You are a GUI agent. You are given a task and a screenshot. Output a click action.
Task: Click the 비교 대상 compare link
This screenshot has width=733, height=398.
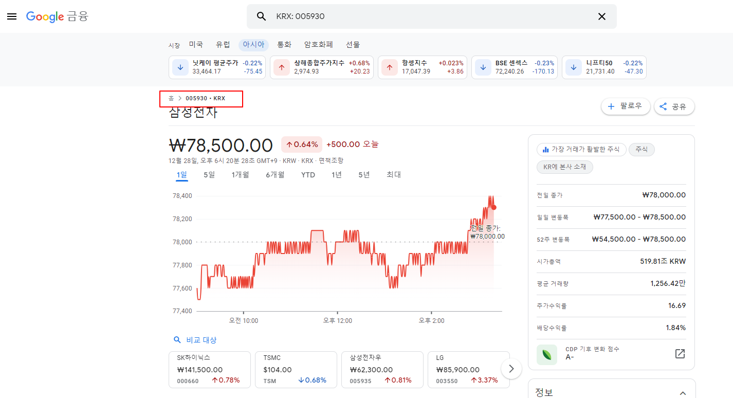coord(201,340)
